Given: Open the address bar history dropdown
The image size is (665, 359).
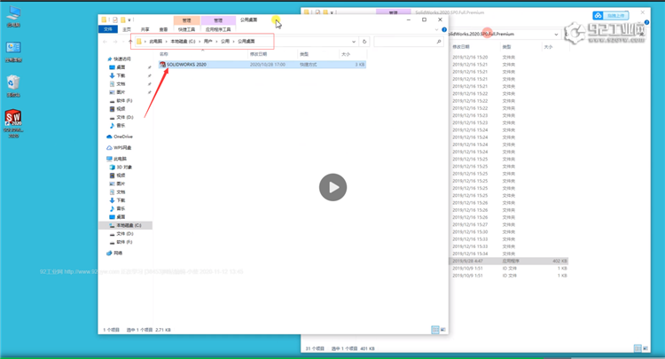Looking at the screenshot, I should (x=354, y=42).
